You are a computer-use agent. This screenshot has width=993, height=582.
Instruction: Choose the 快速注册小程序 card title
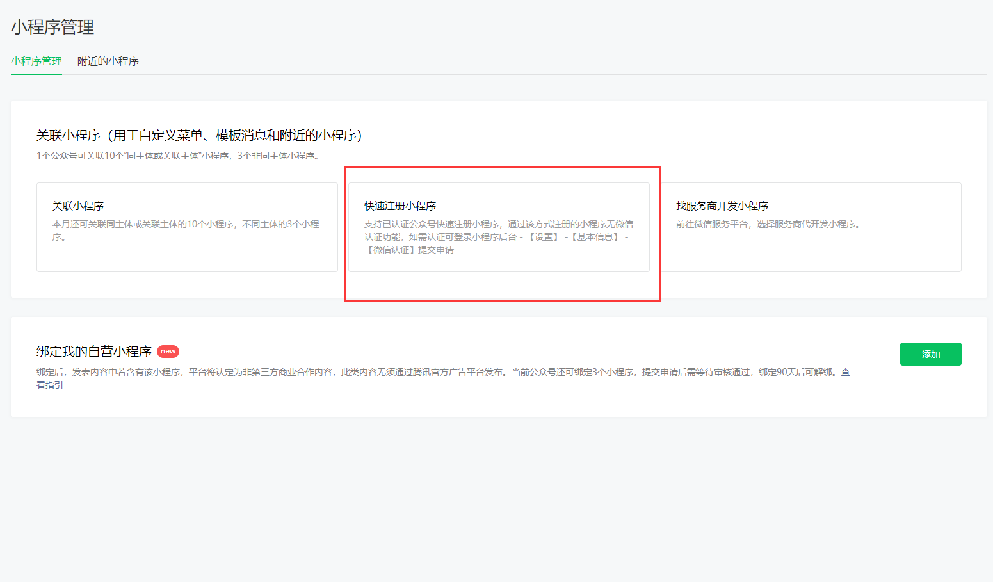(x=400, y=206)
